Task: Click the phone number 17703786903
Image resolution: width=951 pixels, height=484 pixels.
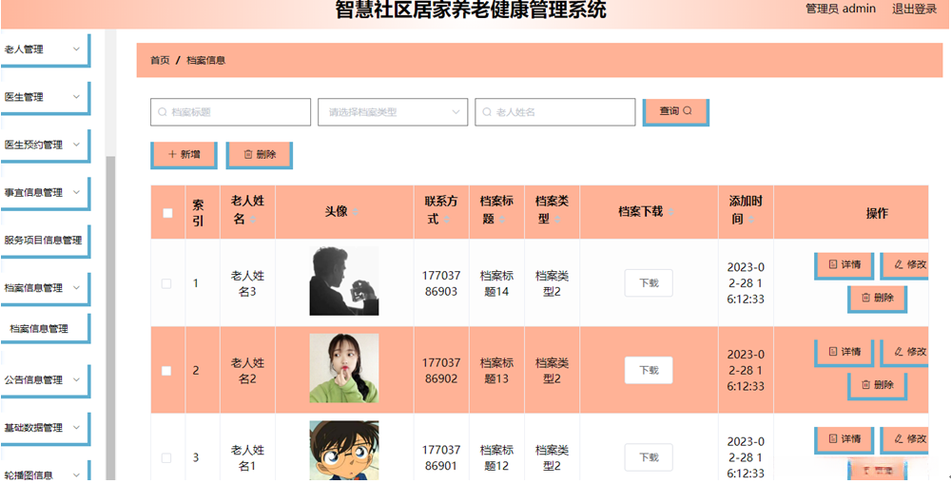Action: point(441,283)
